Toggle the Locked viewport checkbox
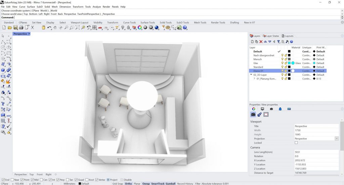 click(296, 143)
